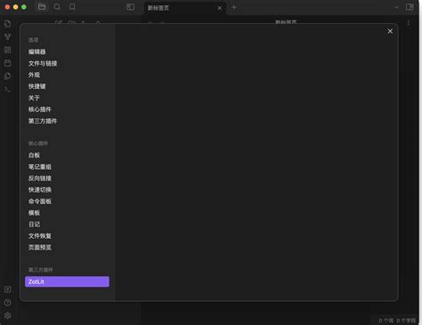Expand the tab list chevron
The image size is (422, 325).
click(x=396, y=7)
